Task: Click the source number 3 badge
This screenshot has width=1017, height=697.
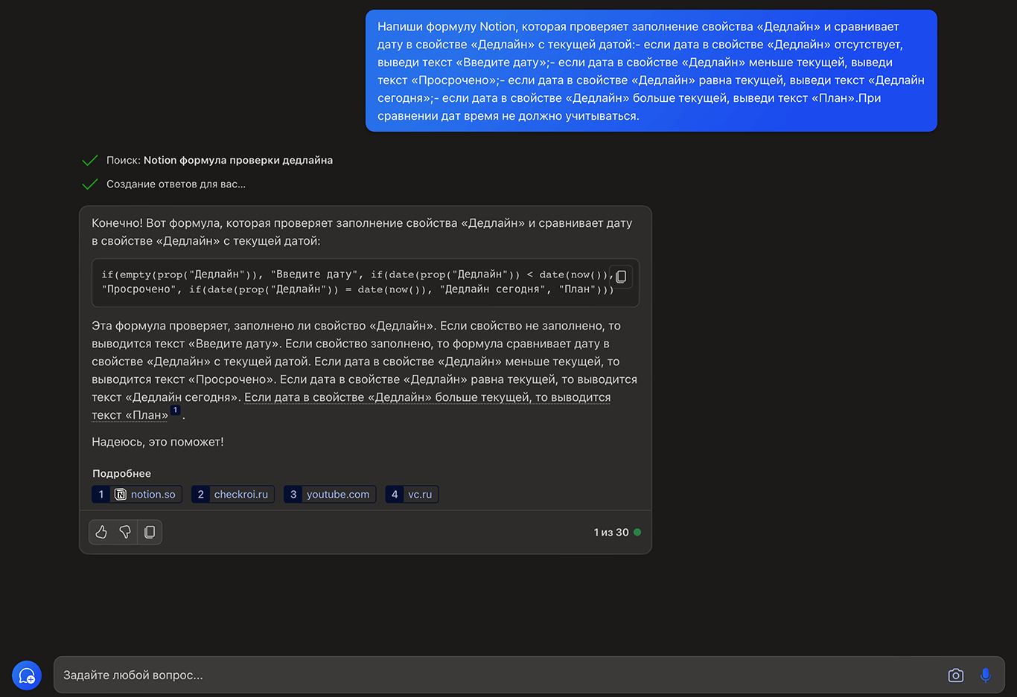Action: coord(293,495)
